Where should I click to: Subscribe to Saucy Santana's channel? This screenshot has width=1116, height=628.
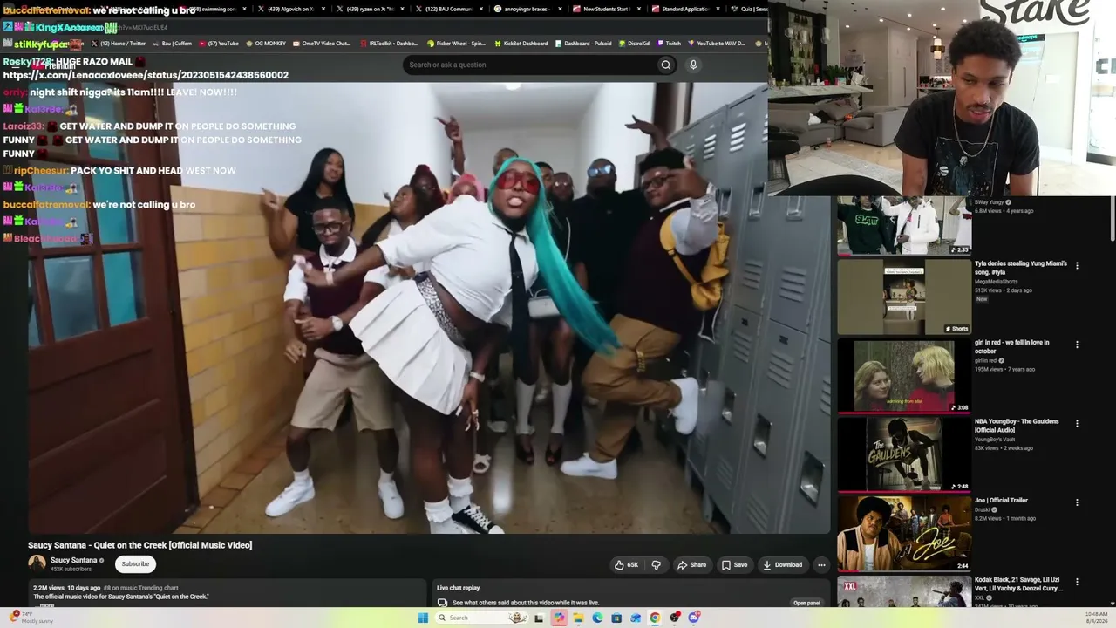point(135,563)
